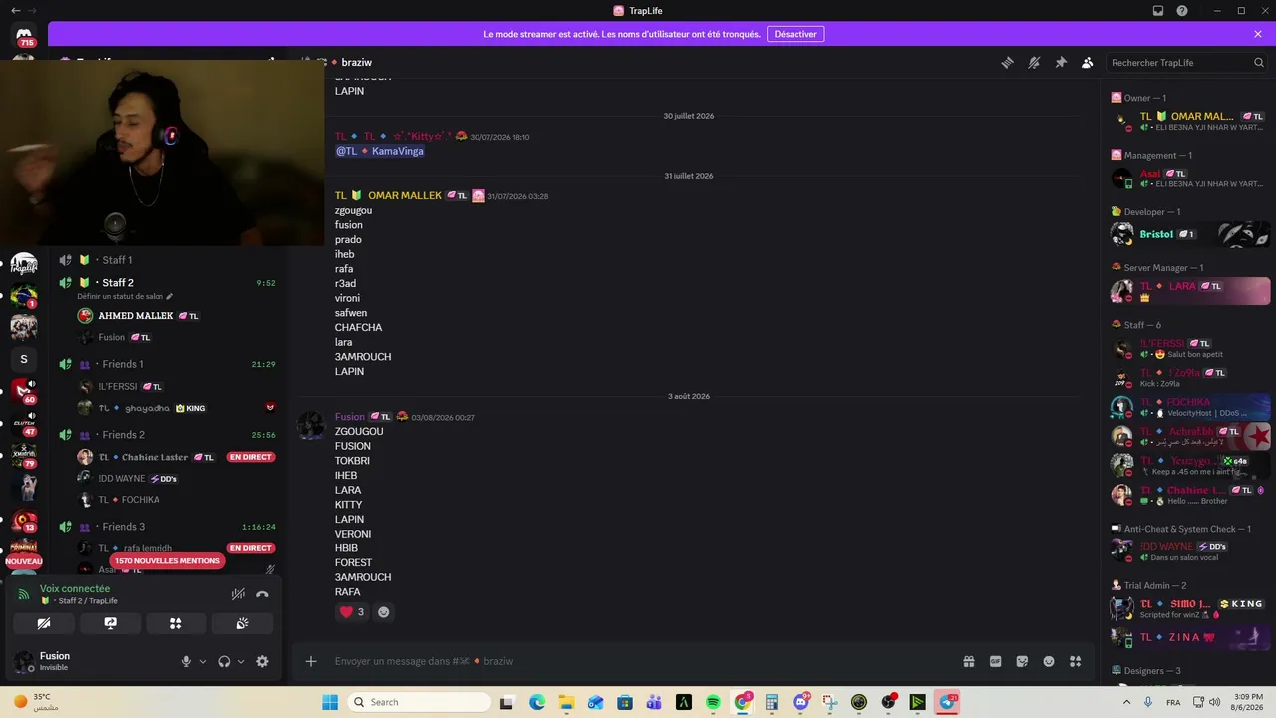Open apps launcher in message bar

click(x=1075, y=661)
